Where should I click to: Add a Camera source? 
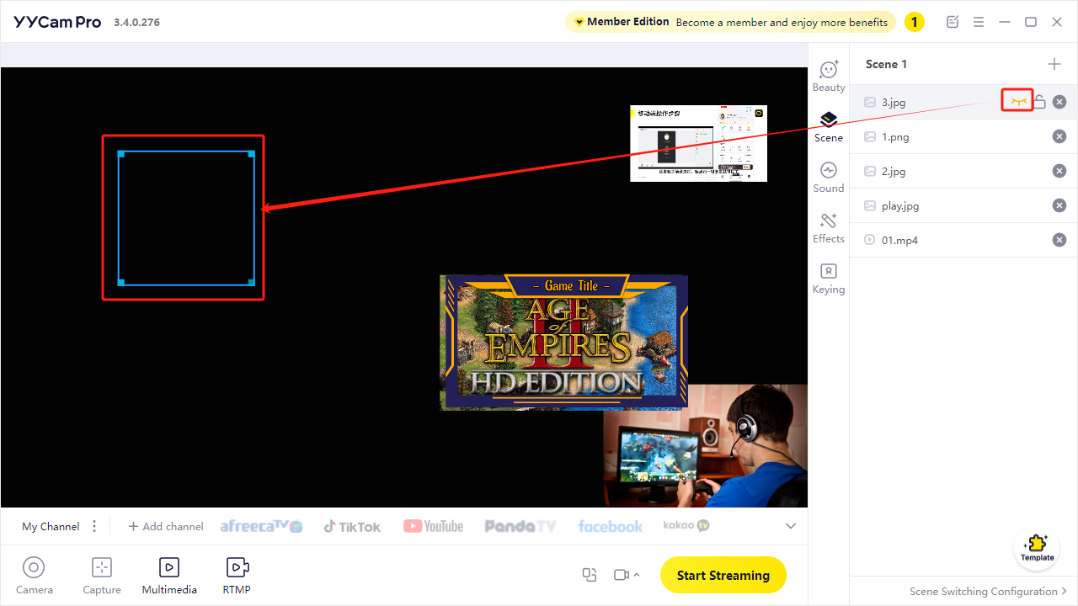[x=35, y=576]
